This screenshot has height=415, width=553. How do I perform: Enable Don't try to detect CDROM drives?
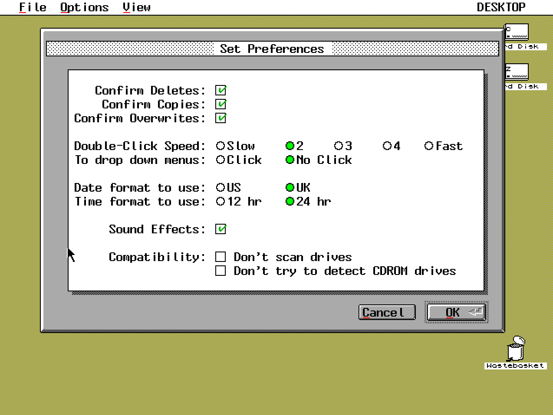click(221, 271)
